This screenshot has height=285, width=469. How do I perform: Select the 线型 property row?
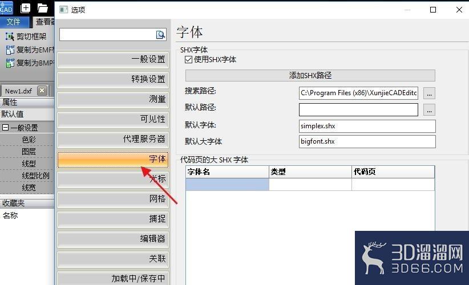coord(27,164)
